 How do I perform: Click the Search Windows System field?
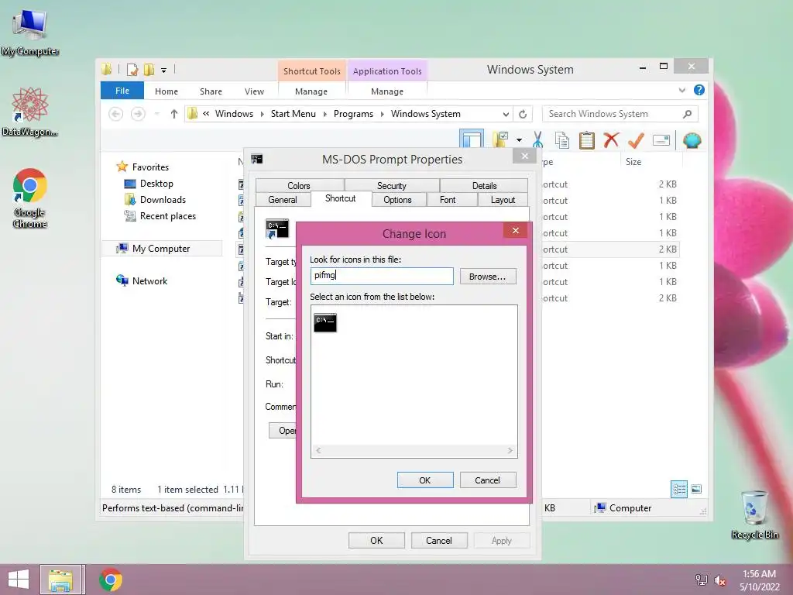620,114
